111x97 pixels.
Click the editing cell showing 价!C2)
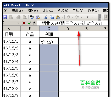click(49, 41)
